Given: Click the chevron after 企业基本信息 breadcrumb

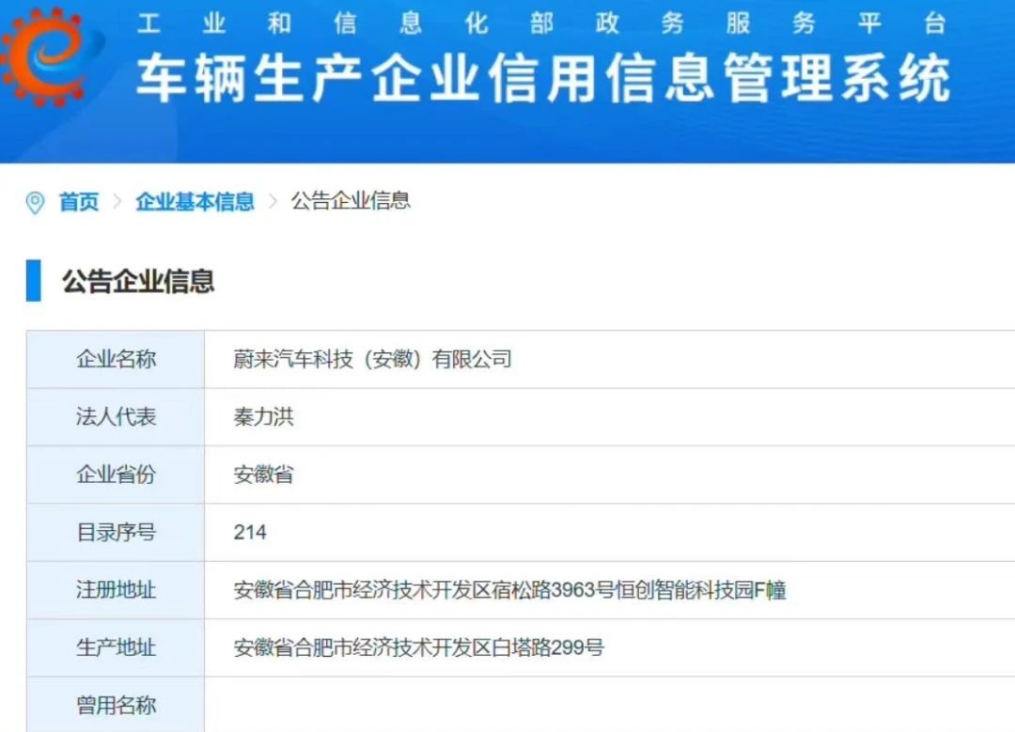Looking at the screenshot, I should click(273, 202).
